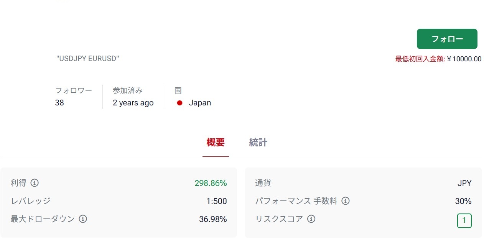
Task: Click the 298.86% gain value
Action: tap(211, 183)
